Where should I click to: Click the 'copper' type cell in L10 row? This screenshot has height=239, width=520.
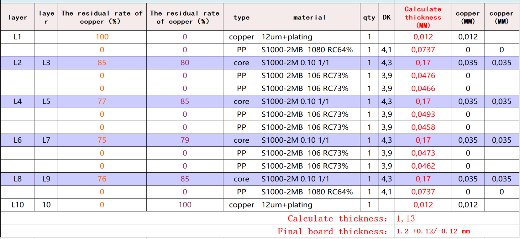click(x=241, y=205)
